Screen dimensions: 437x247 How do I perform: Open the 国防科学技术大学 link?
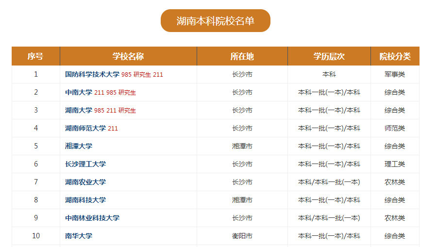[x=92, y=74]
